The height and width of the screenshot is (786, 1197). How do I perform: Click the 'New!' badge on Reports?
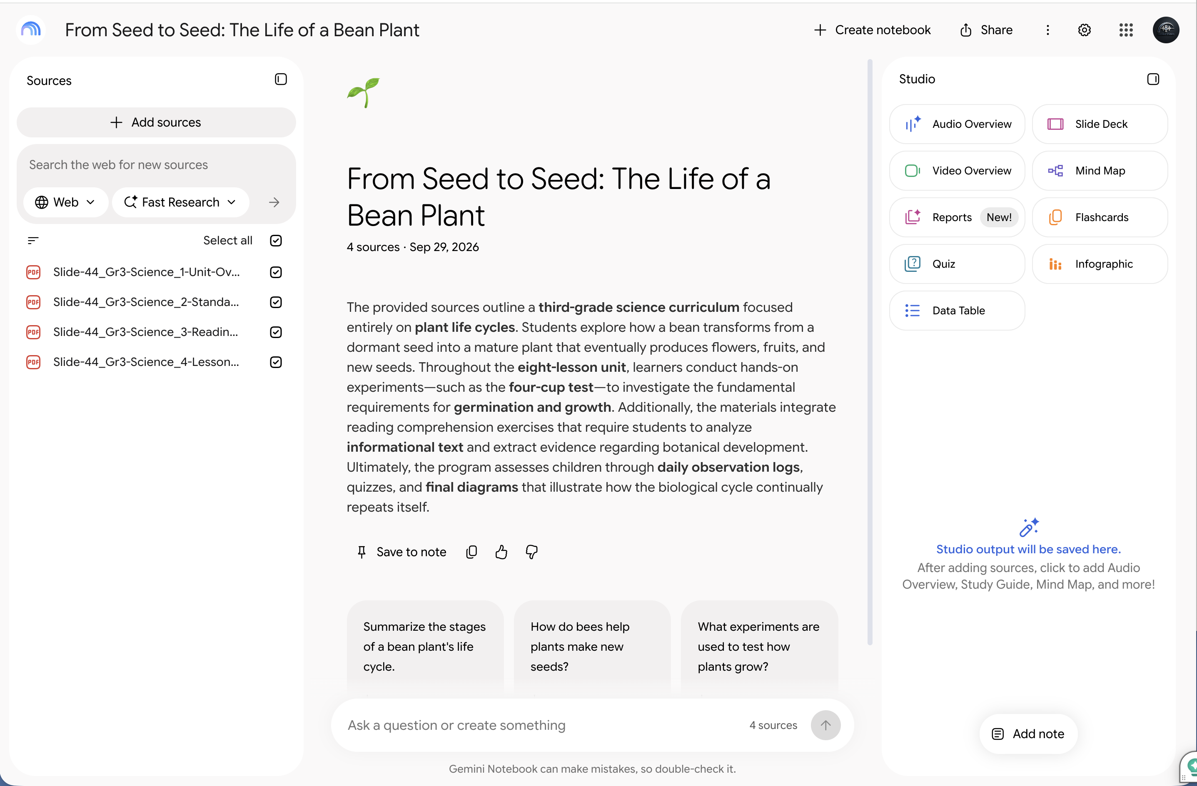[999, 217]
